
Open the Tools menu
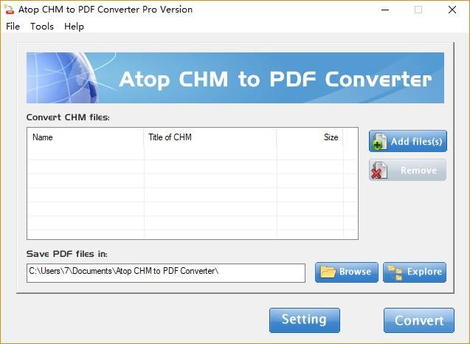coord(42,27)
